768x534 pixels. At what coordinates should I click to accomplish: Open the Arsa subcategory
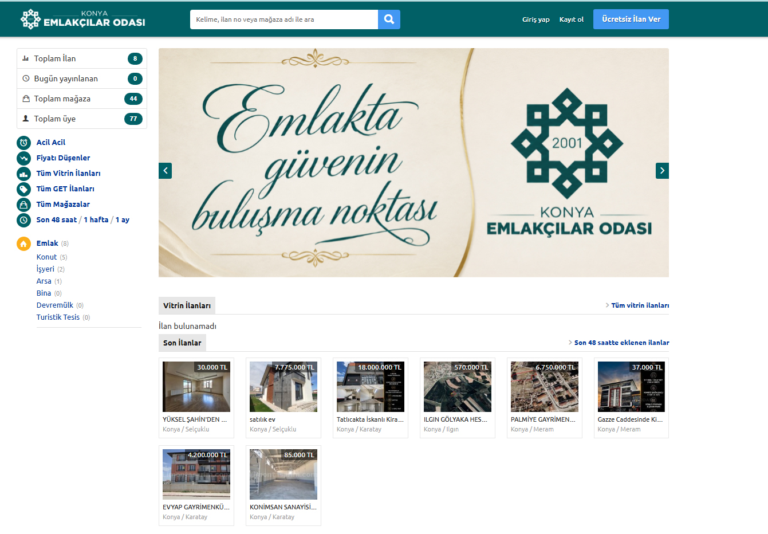[x=44, y=281]
